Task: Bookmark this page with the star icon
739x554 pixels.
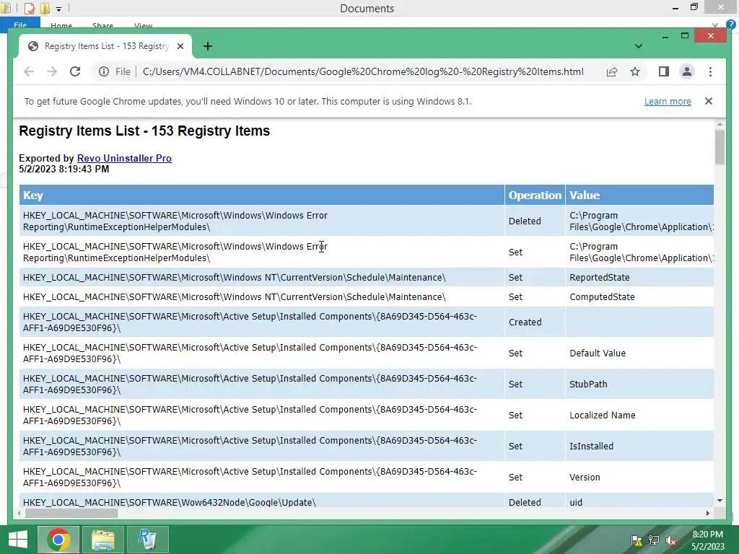Action: coord(635,71)
